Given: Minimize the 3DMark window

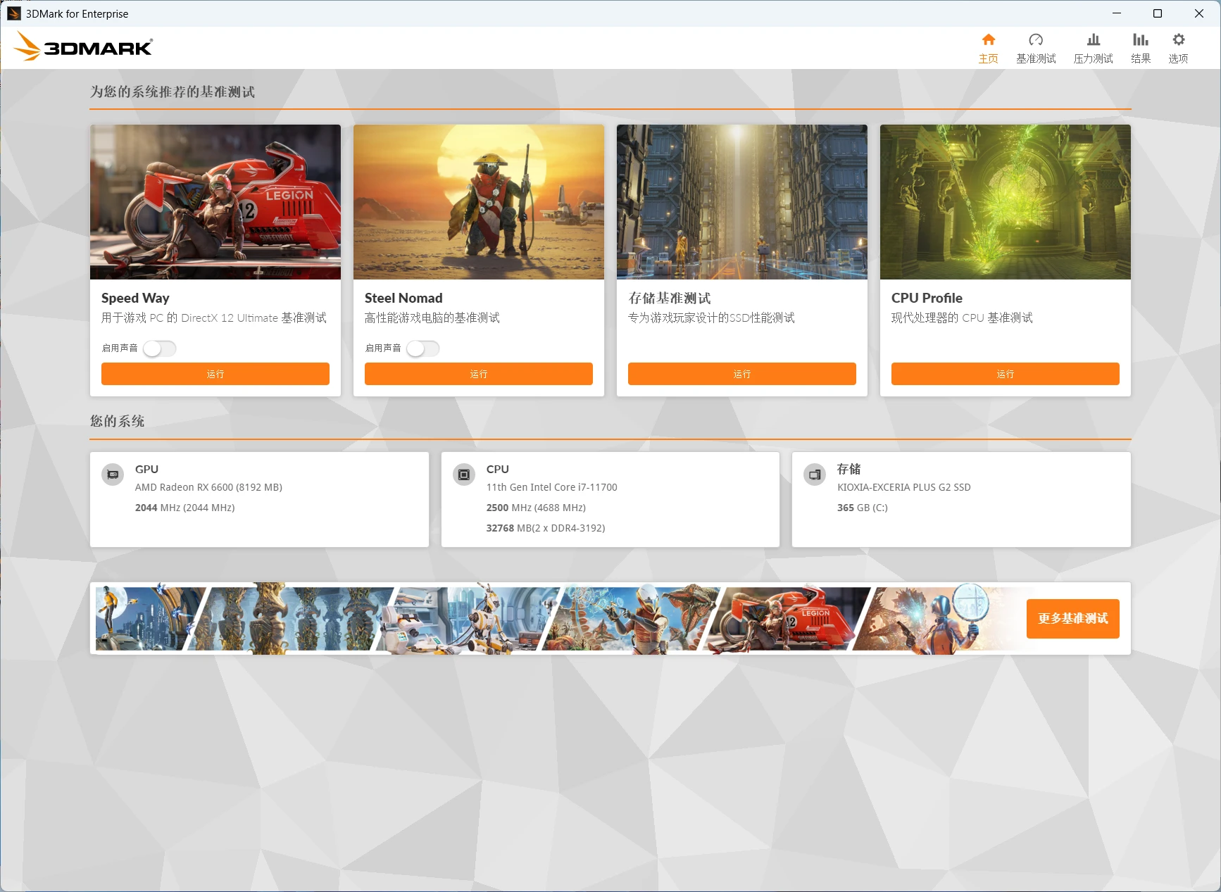Looking at the screenshot, I should (x=1116, y=13).
